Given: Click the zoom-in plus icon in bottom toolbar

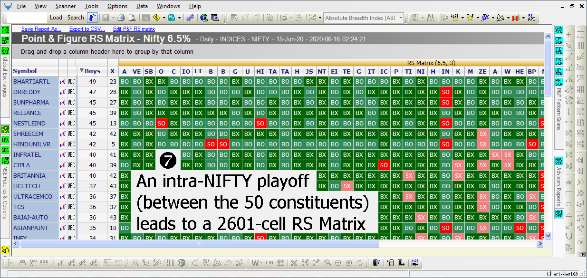Looking at the screenshot, I should pyautogui.click(x=349, y=262).
